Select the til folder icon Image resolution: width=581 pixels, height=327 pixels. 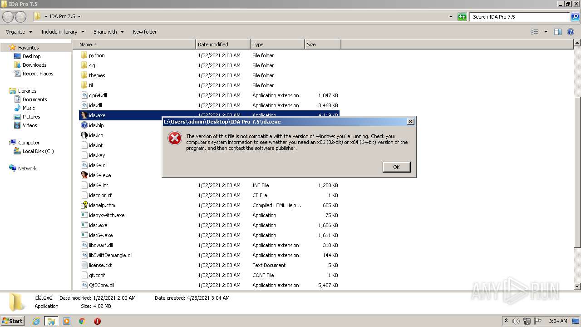point(84,85)
